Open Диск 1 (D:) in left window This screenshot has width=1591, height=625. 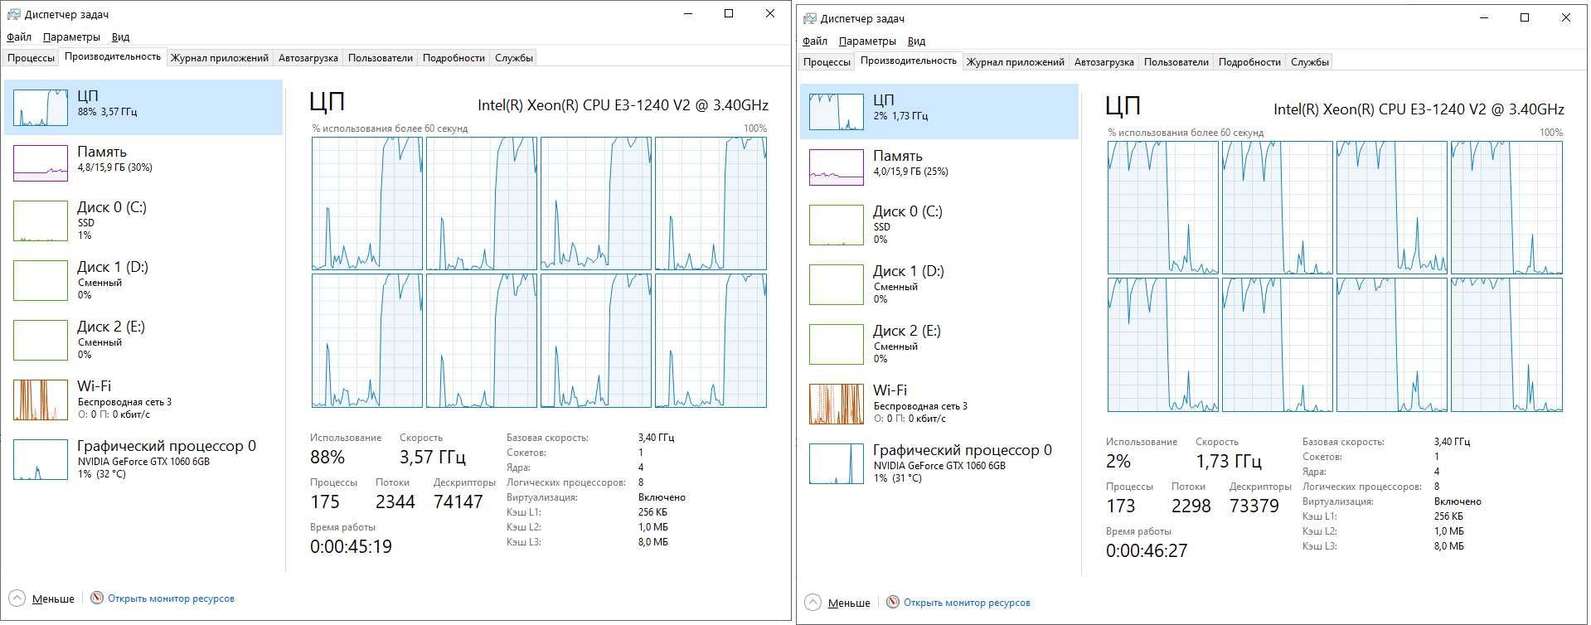point(143,280)
